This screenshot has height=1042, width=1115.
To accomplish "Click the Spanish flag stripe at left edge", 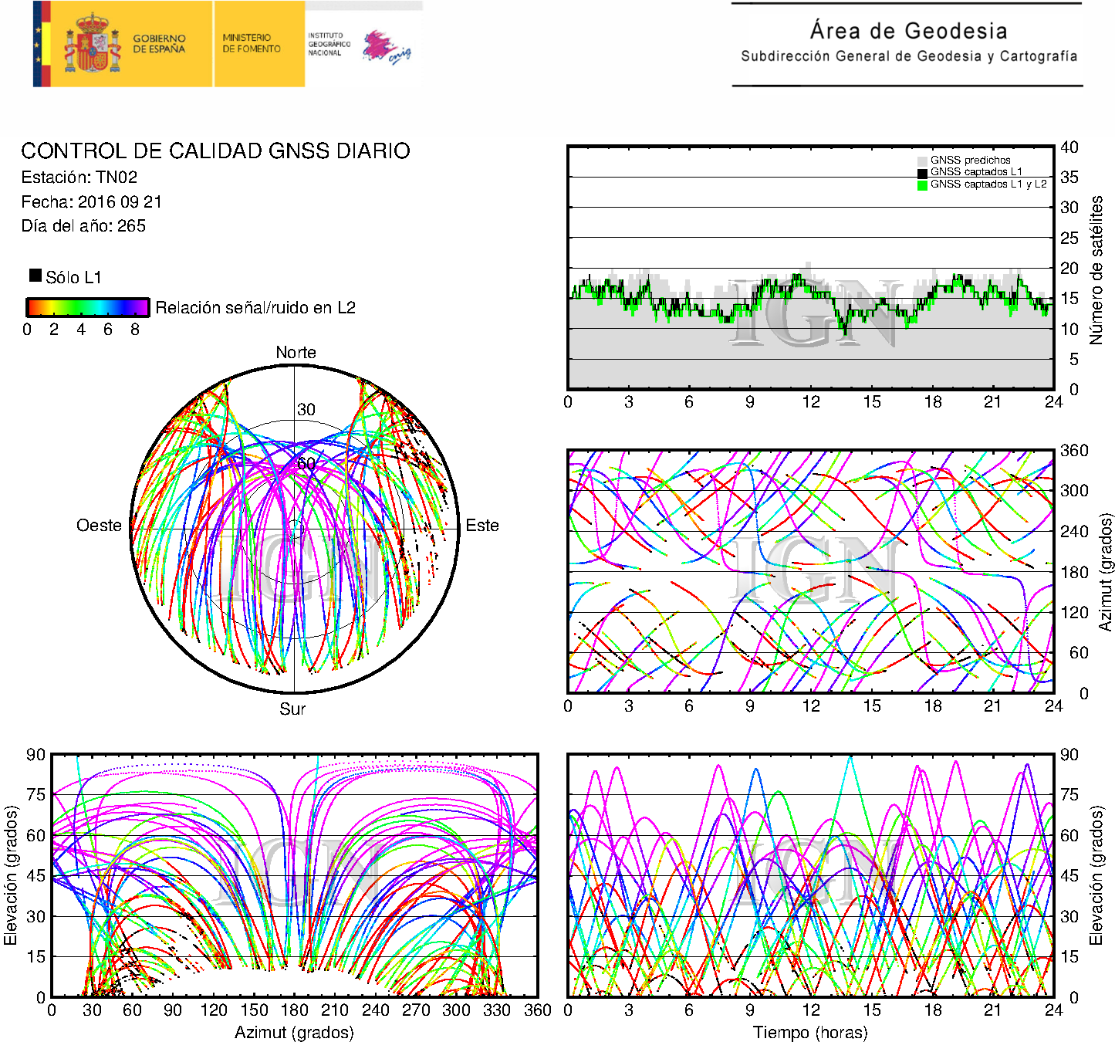I will coord(42,43).
